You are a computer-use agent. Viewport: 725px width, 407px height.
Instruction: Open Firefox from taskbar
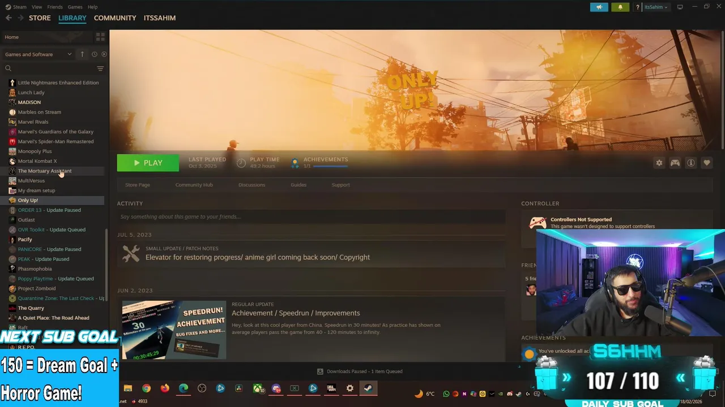point(165,388)
